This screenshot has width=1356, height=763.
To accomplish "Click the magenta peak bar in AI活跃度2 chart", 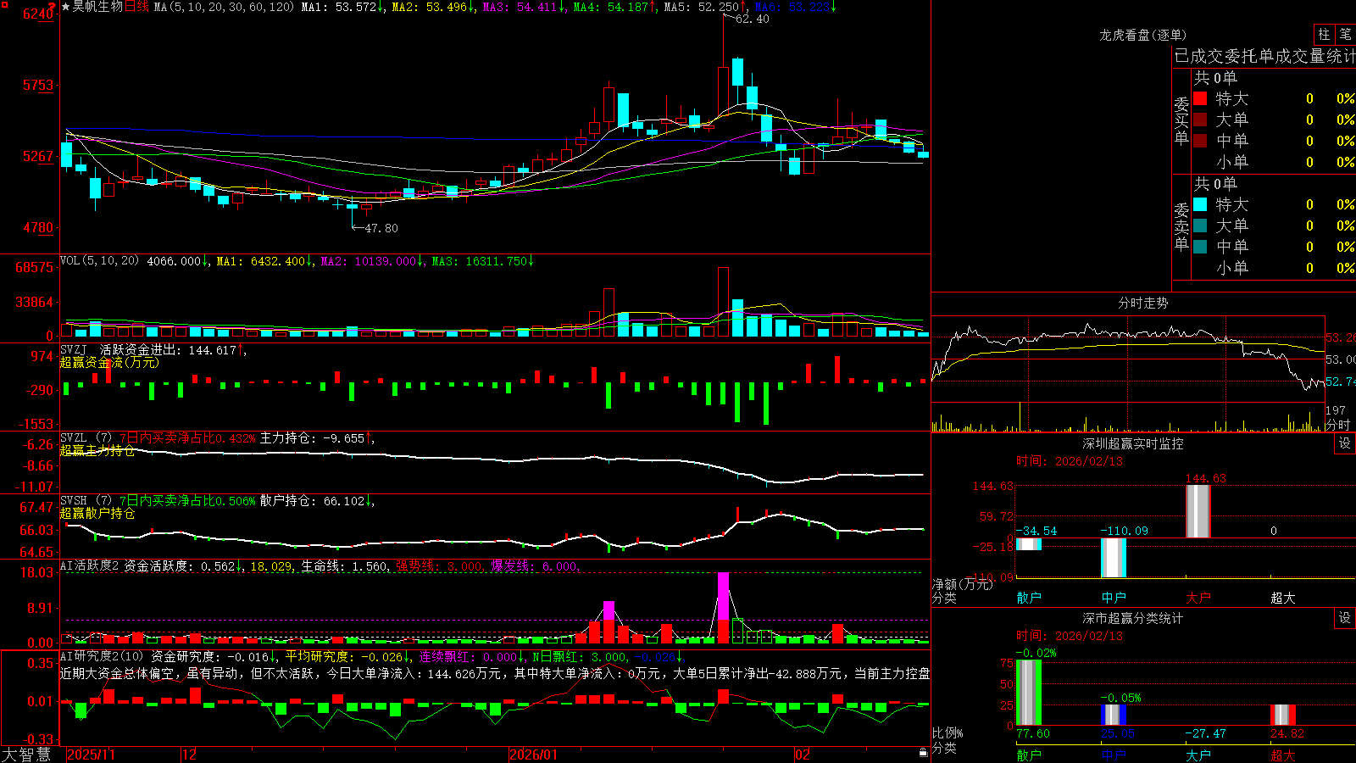I will coord(723,596).
